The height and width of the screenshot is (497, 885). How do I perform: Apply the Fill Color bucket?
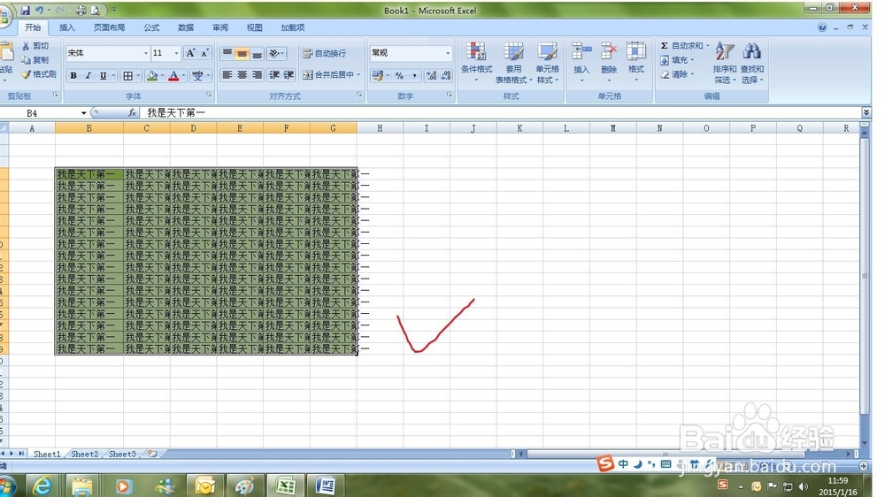point(152,75)
